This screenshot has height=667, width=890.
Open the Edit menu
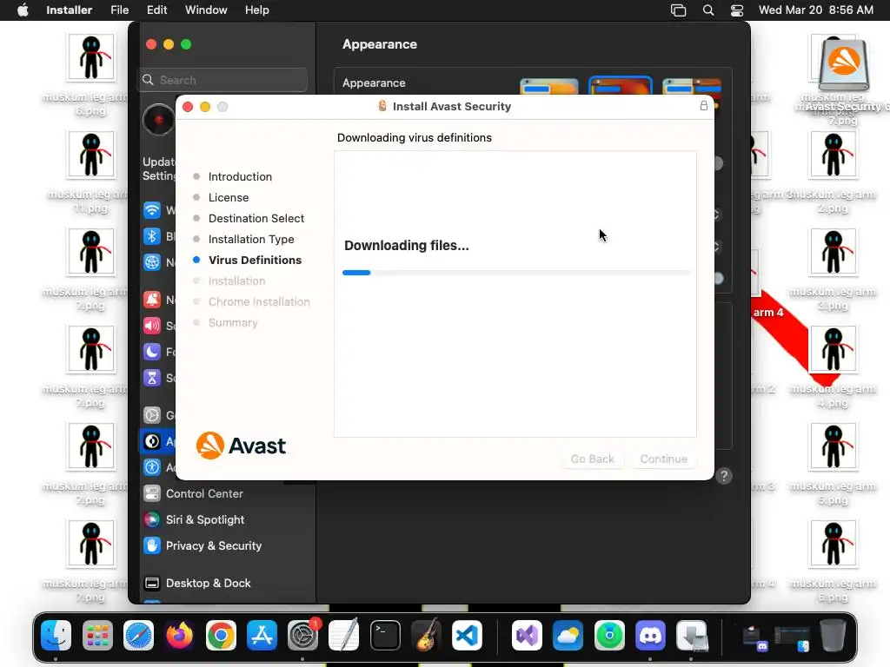click(x=156, y=10)
